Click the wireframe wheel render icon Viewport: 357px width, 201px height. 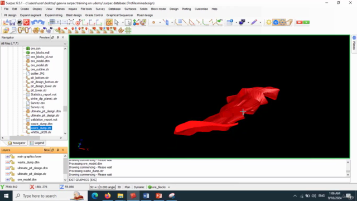coord(282,22)
